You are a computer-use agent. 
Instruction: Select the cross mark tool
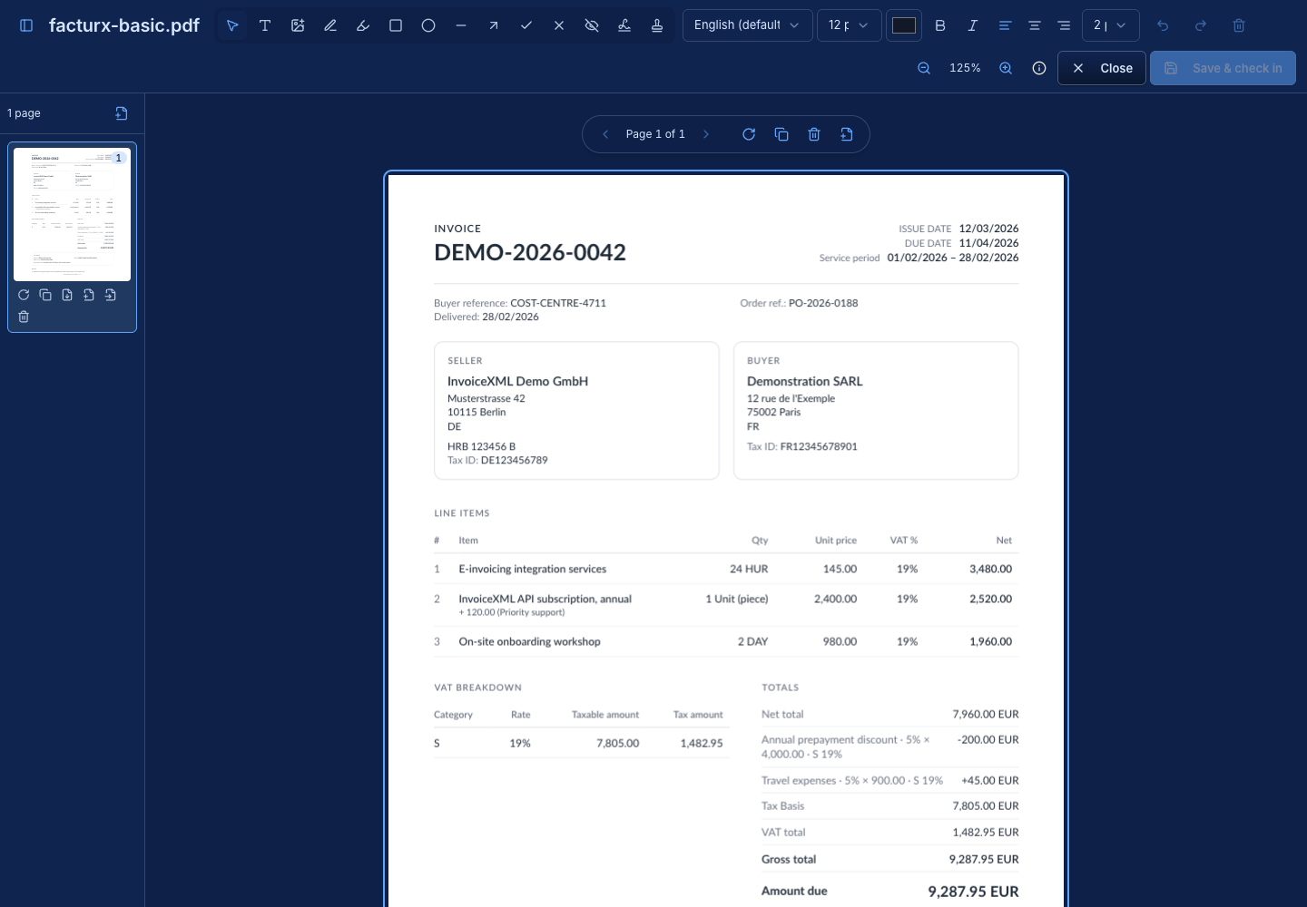click(x=559, y=25)
